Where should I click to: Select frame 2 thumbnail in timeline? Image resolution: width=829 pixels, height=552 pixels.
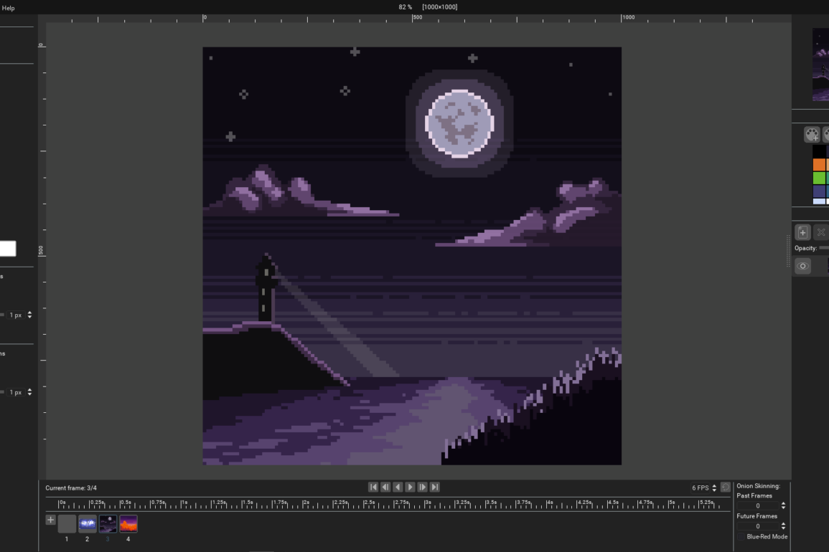[x=88, y=523]
